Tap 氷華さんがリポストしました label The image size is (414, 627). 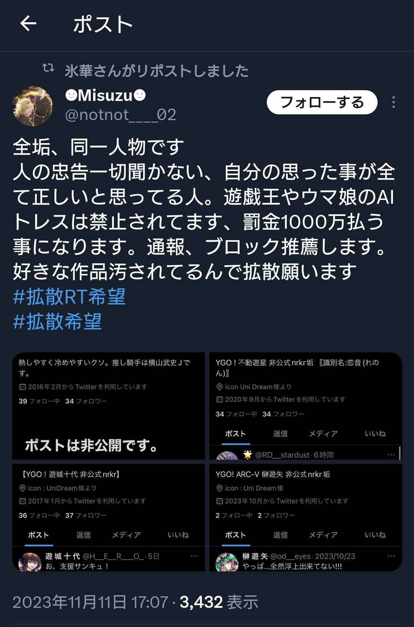156,71
